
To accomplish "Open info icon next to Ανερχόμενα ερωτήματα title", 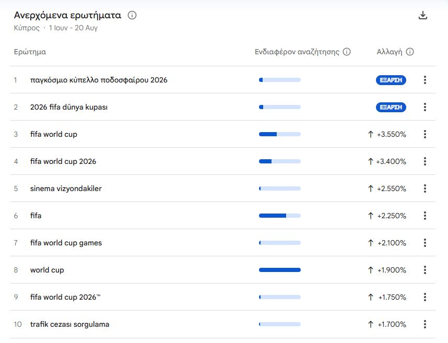I will [x=132, y=15].
